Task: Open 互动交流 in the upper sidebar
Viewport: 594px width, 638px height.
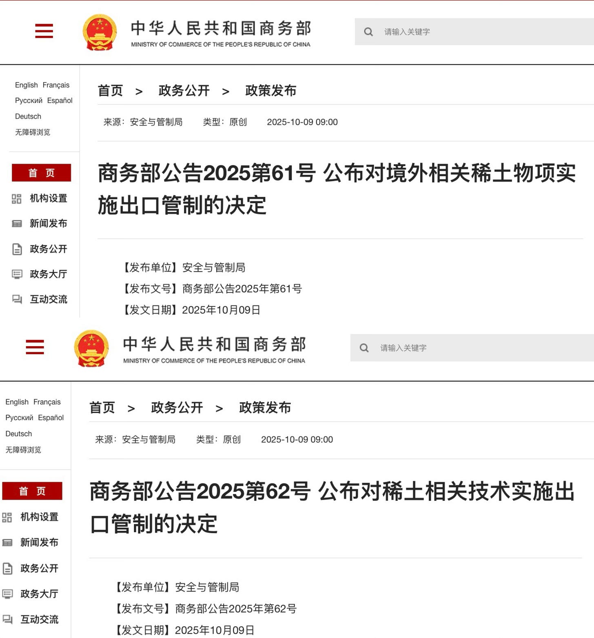Action: 49,300
